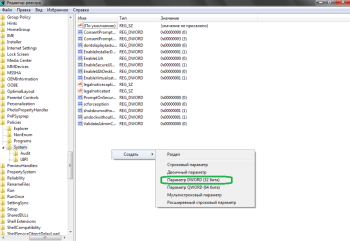The height and width of the screenshot is (241, 350).
Task: Open the Создать submenu arrow
Action: point(152,154)
